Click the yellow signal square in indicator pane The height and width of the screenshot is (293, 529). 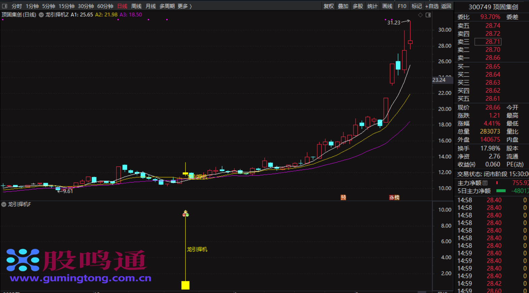click(x=185, y=285)
